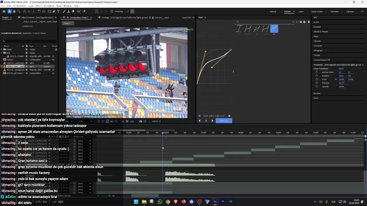
Task: Open WhatsApp from the taskbar
Action: click(160, 202)
